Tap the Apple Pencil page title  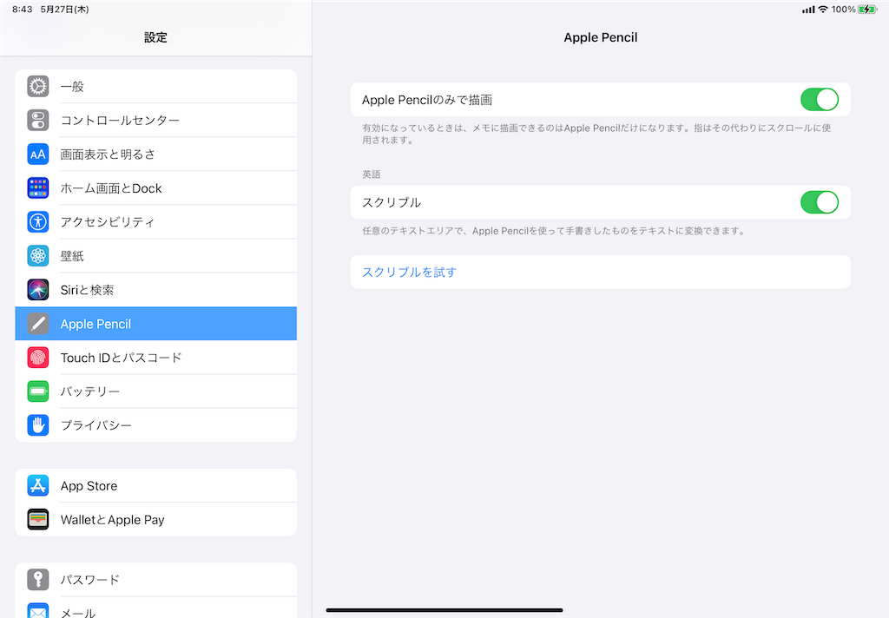(601, 37)
